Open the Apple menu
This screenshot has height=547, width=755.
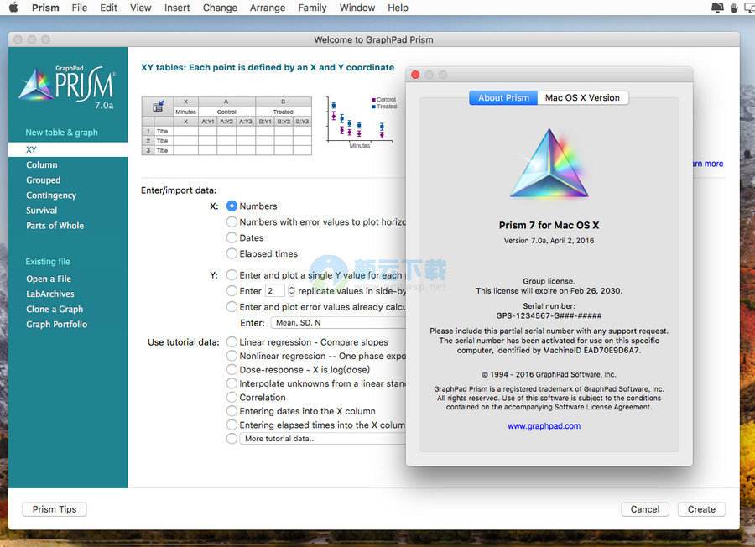click(x=13, y=8)
